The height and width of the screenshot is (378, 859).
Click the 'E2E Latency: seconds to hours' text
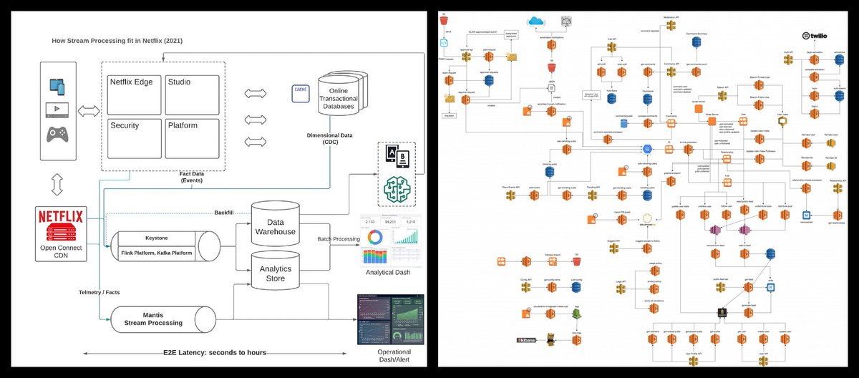coord(215,353)
